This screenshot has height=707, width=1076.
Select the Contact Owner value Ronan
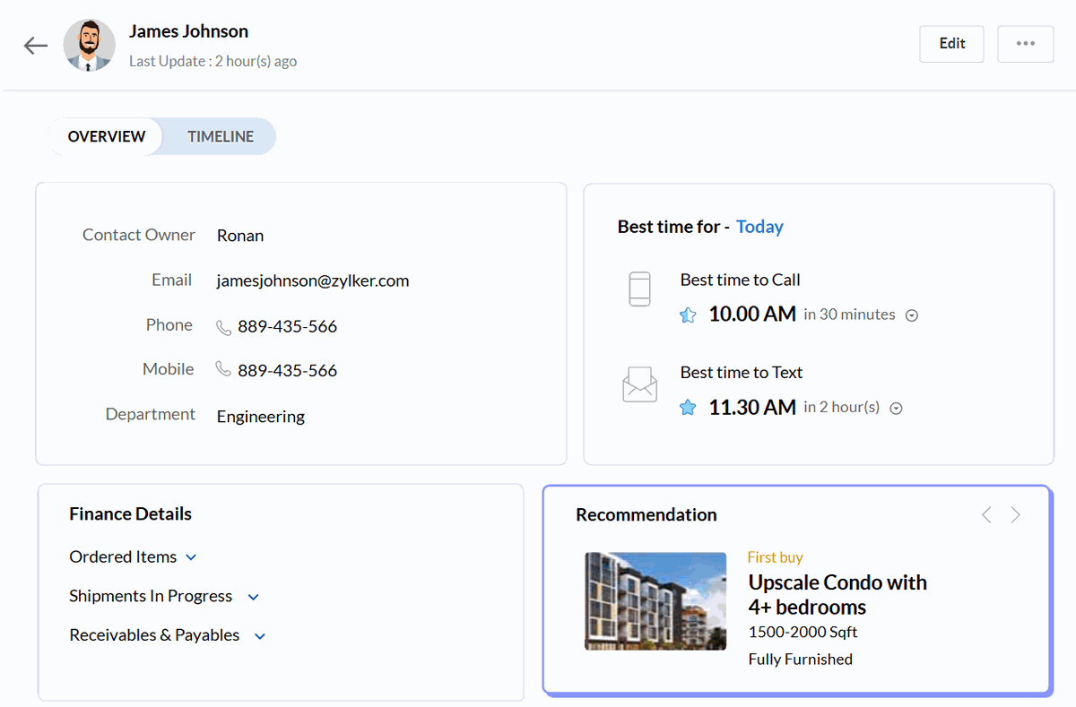coord(240,236)
